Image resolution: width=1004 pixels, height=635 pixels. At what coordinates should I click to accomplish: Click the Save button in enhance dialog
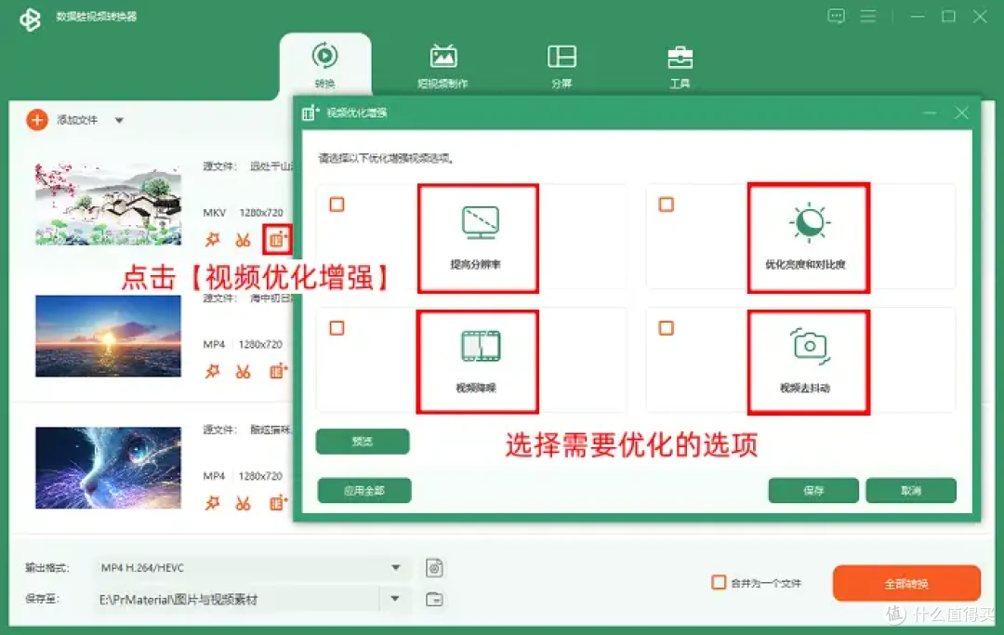point(813,490)
